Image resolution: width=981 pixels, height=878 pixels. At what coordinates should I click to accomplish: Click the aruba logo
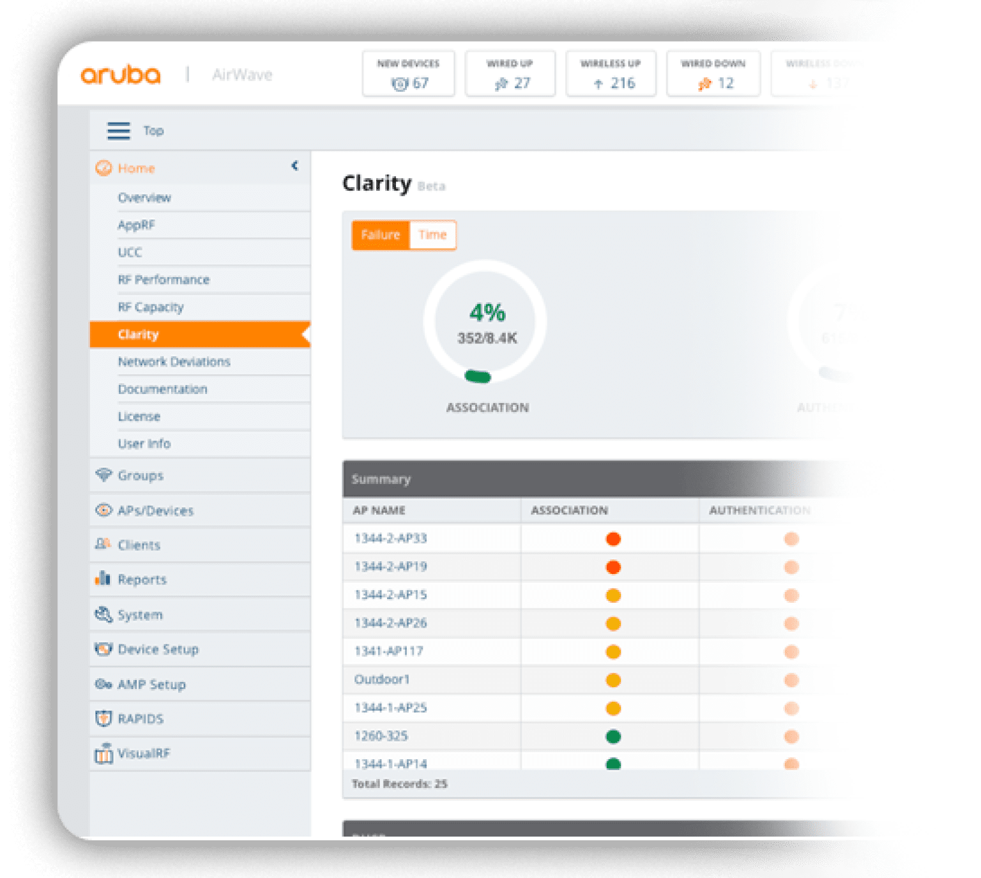click(120, 75)
